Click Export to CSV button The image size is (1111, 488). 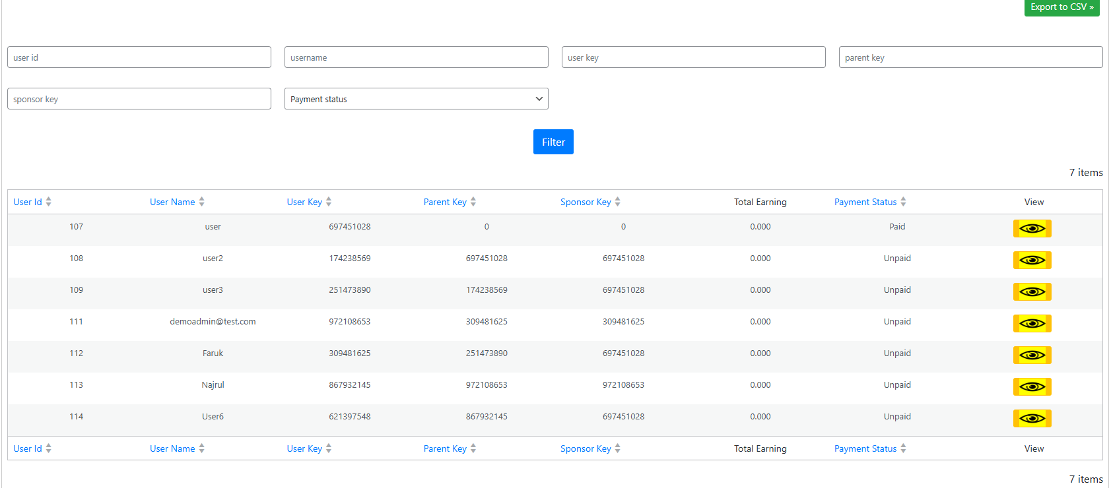[1061, 7]
